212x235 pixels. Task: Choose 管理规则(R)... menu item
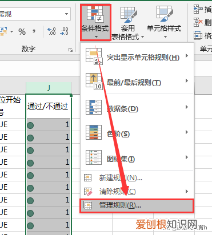[x=137, y=205]
